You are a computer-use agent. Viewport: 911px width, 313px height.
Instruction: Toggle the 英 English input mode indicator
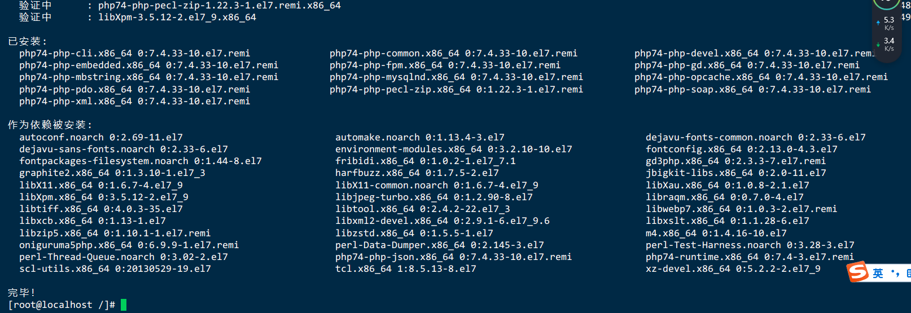[x=878, y=274]
